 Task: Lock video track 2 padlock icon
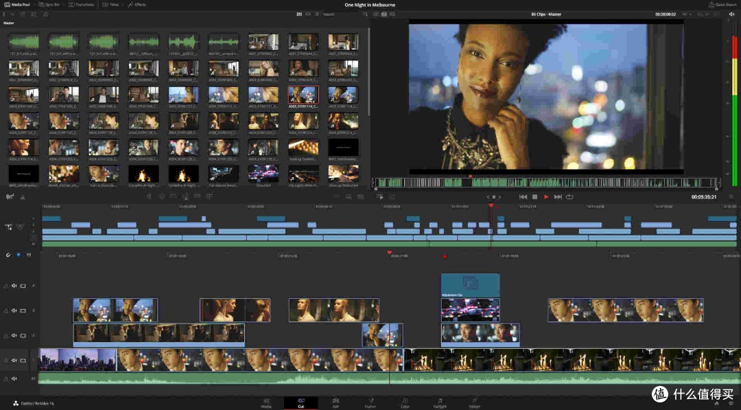(5, 336)
